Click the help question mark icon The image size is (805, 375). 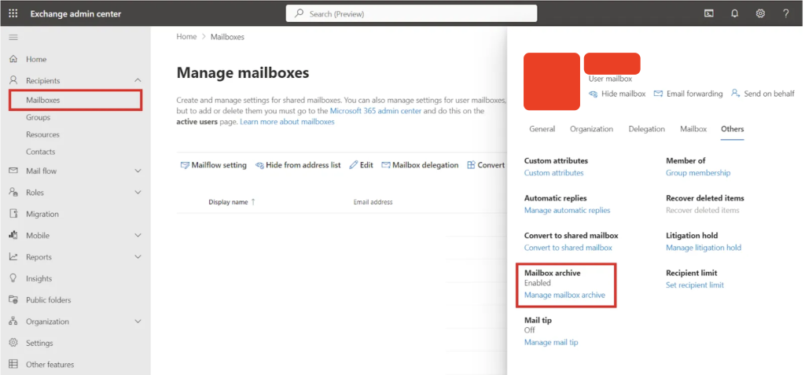click(785, 13)
